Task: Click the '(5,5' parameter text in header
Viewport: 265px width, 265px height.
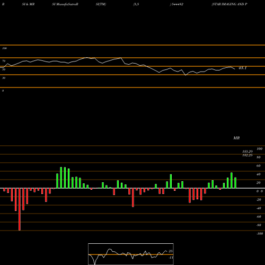Action: click(136, 4)
